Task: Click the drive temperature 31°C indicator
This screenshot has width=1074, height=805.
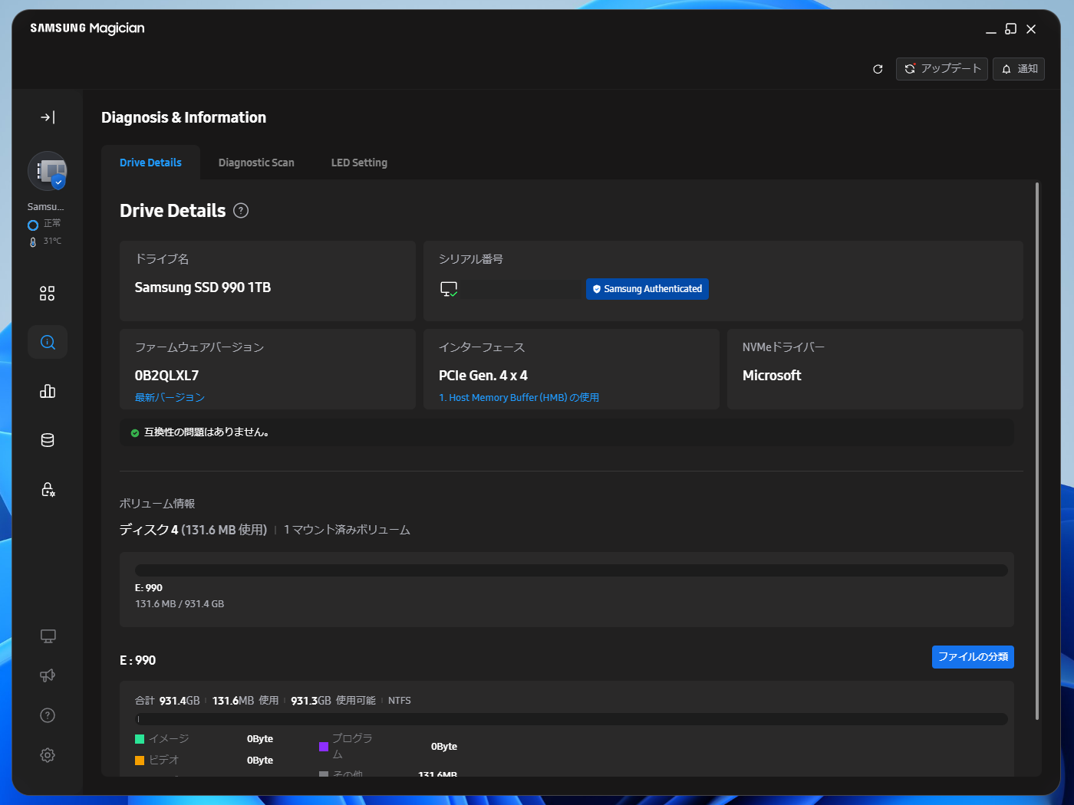Action: pos(46,242)
